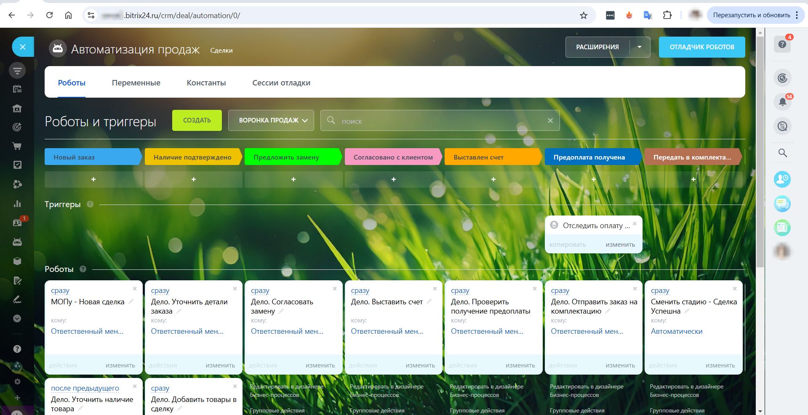Open the CoPilot spiral icon in right panel
This screenshot has width=808, height=415.
click(782, 78)
